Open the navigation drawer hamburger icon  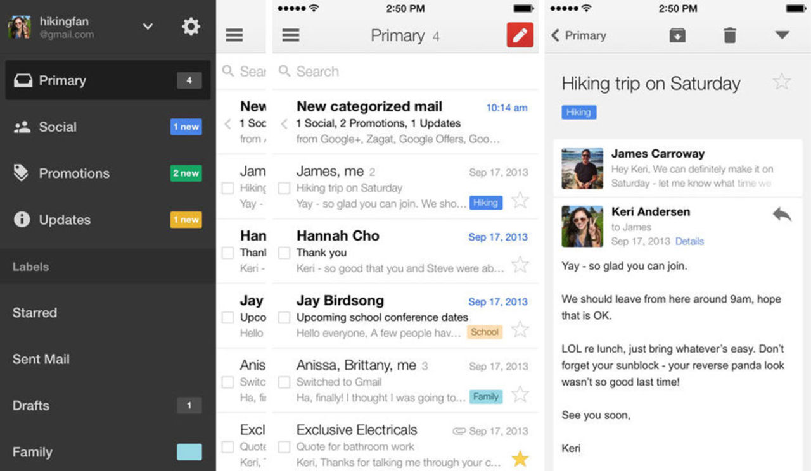pos(291,35)
